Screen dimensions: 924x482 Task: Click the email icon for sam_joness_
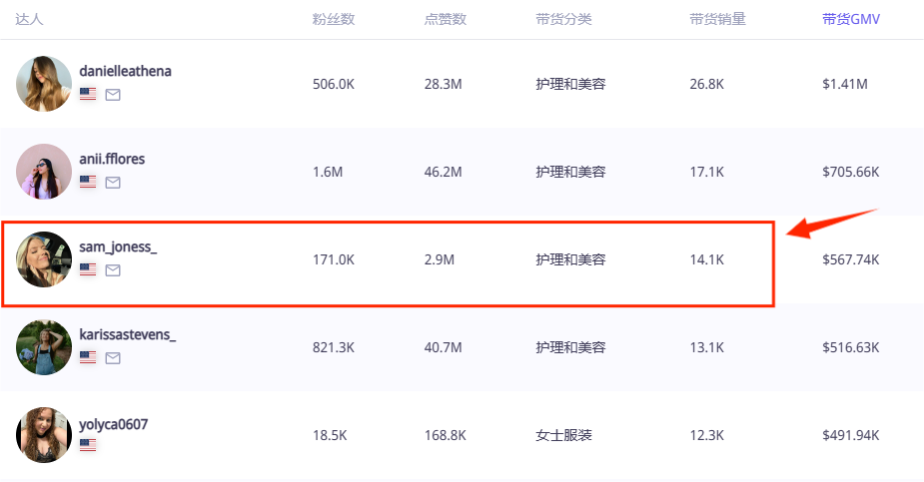[x=113, y=270]
